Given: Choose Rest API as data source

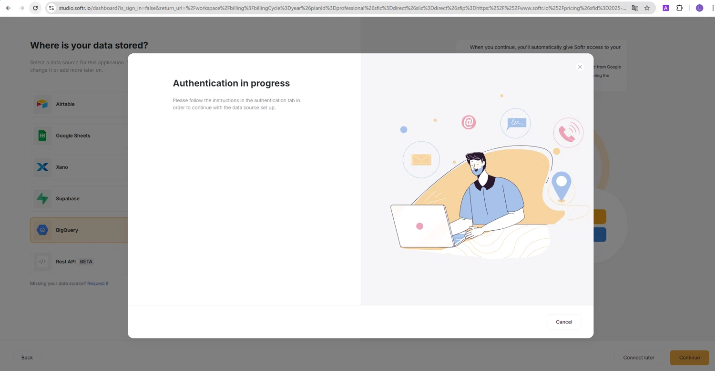Looking at the screenshot, I should 79,262.
